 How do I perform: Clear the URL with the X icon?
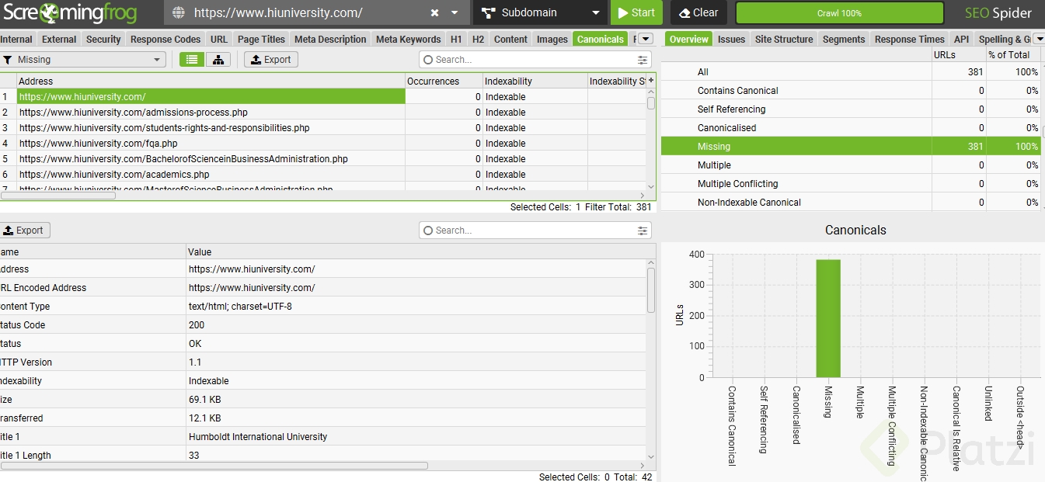tap(434, 13)
